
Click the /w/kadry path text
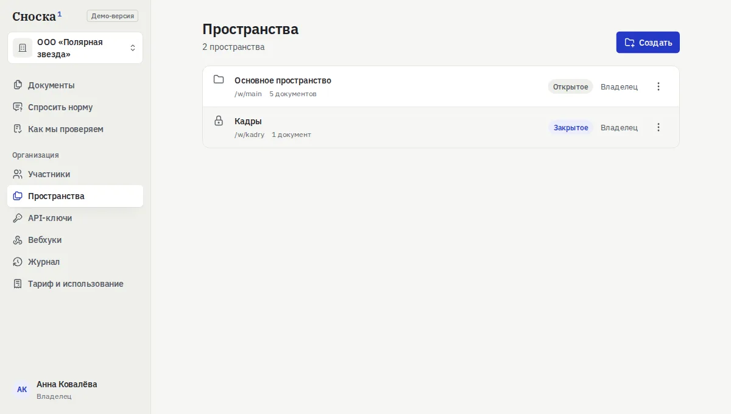(250, 135)
